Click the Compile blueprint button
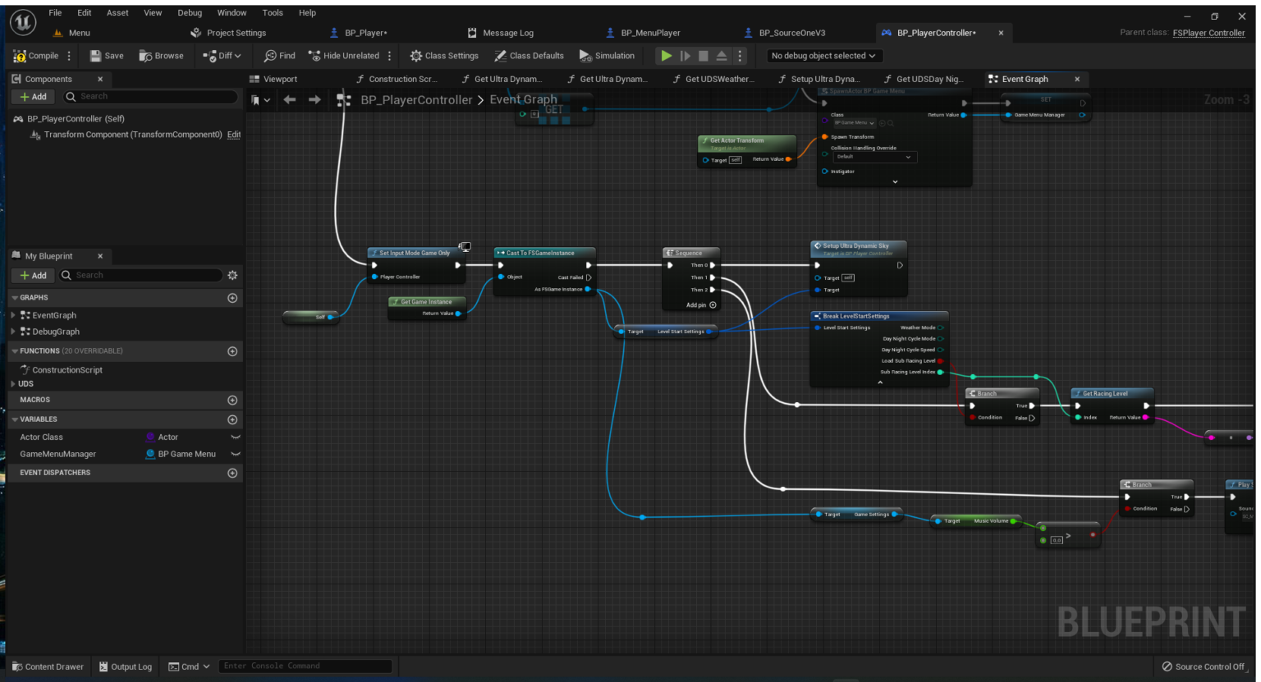This screenshot has width=1261, height=682. pyautogui.click(x=36, y=56)
